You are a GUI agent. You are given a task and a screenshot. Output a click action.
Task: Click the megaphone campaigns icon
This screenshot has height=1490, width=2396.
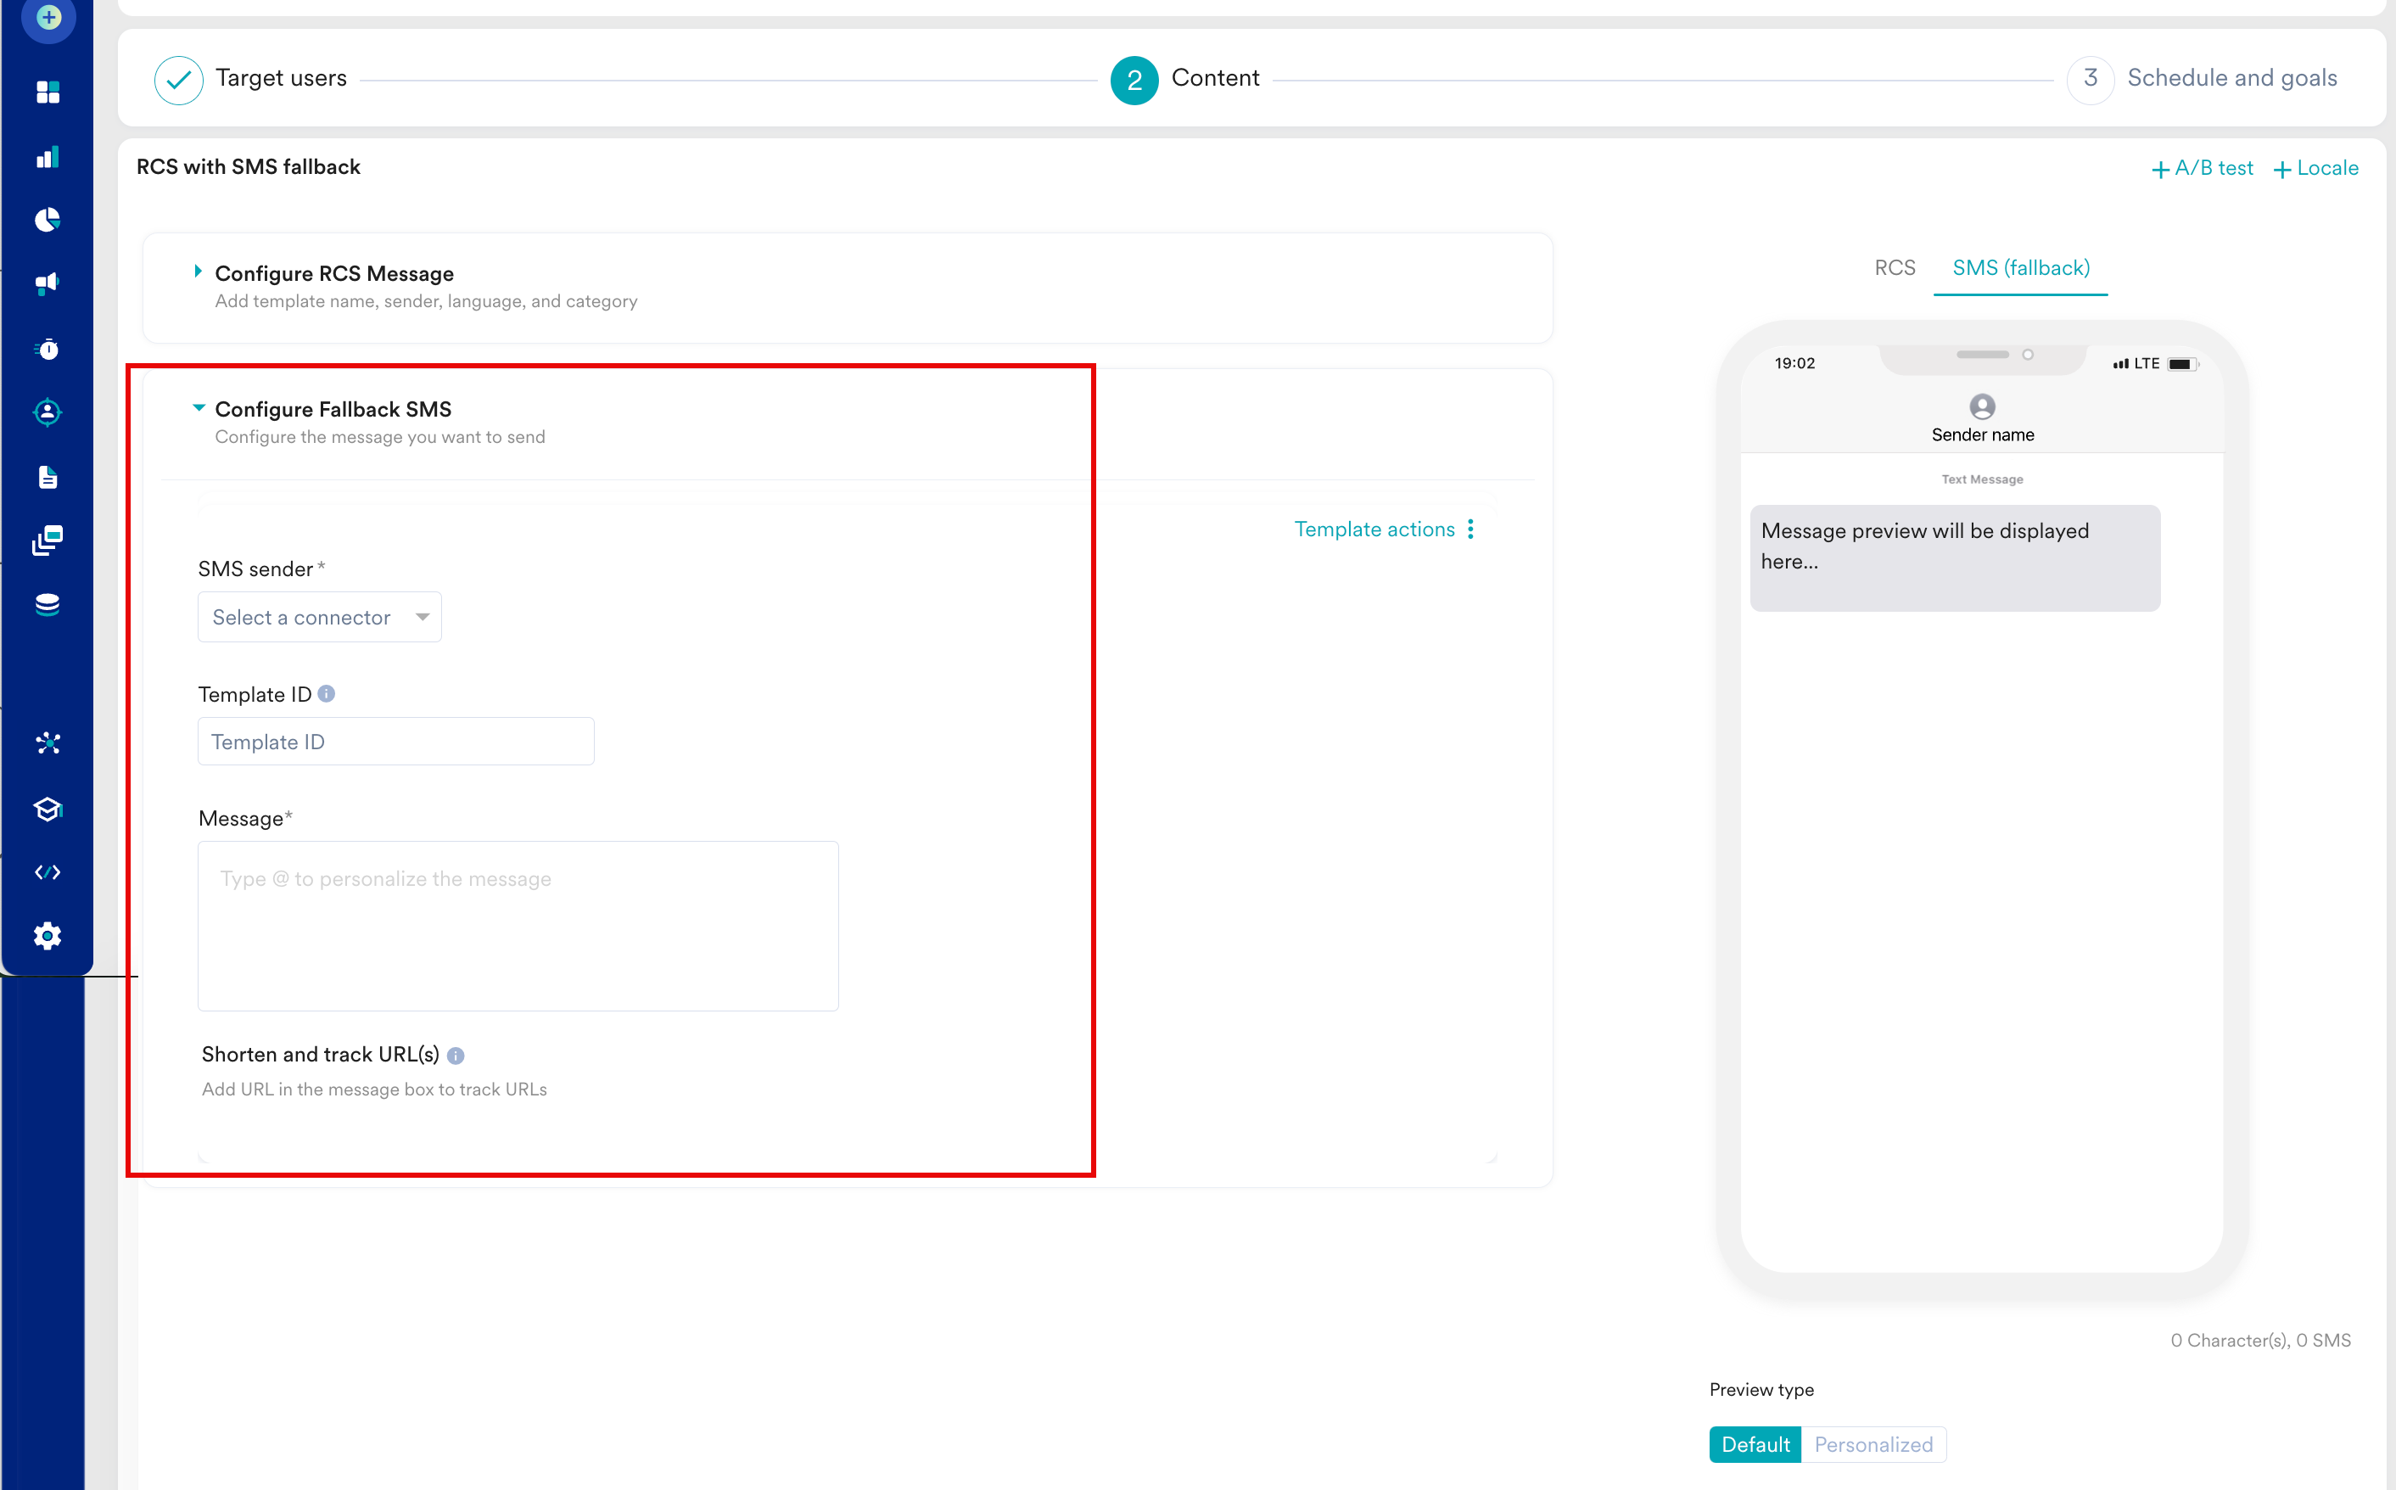(x=48, y=283)
